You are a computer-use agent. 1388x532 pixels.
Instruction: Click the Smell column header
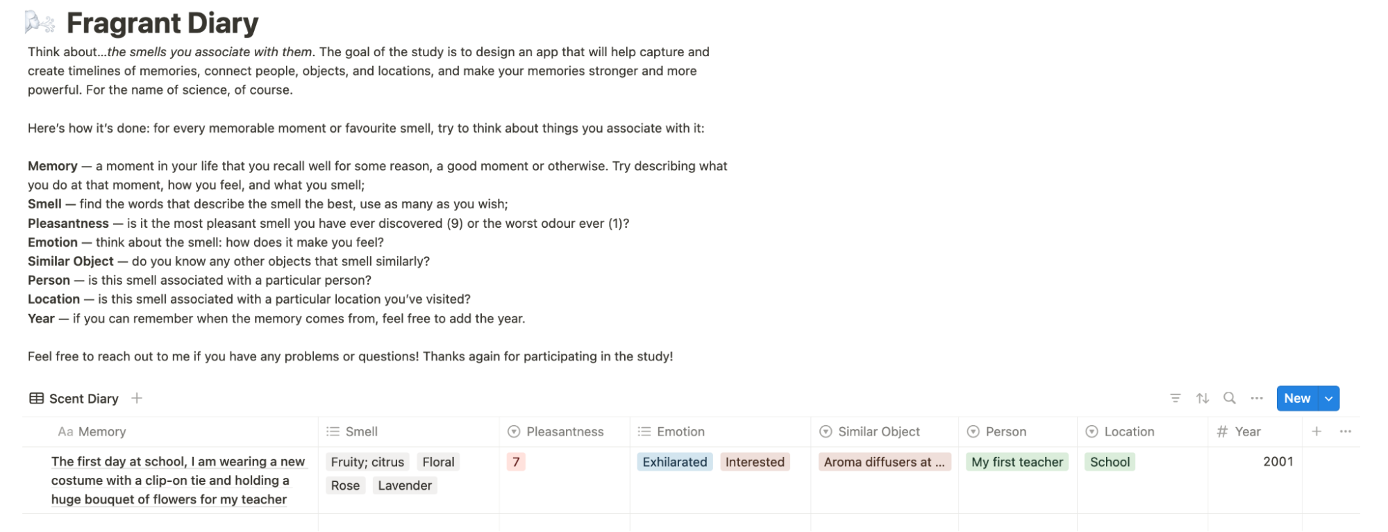coord(361,431)
